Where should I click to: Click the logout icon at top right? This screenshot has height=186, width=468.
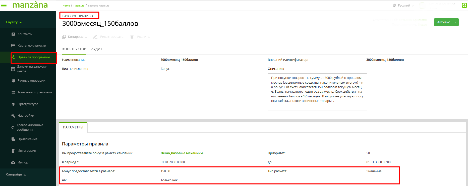[x=464, y=6]
